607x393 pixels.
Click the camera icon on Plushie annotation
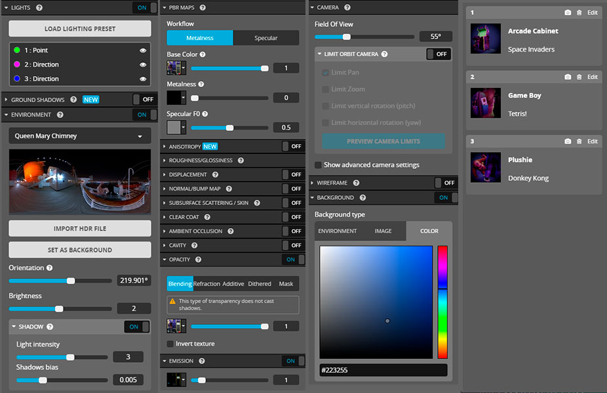tap(568, 141)
